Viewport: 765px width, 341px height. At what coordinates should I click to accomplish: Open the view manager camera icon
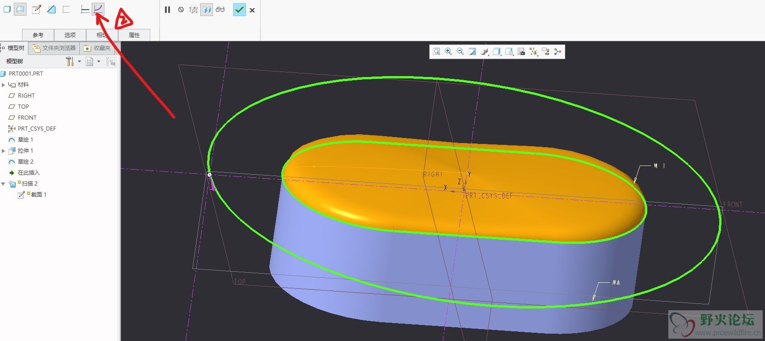pos(521,52)
